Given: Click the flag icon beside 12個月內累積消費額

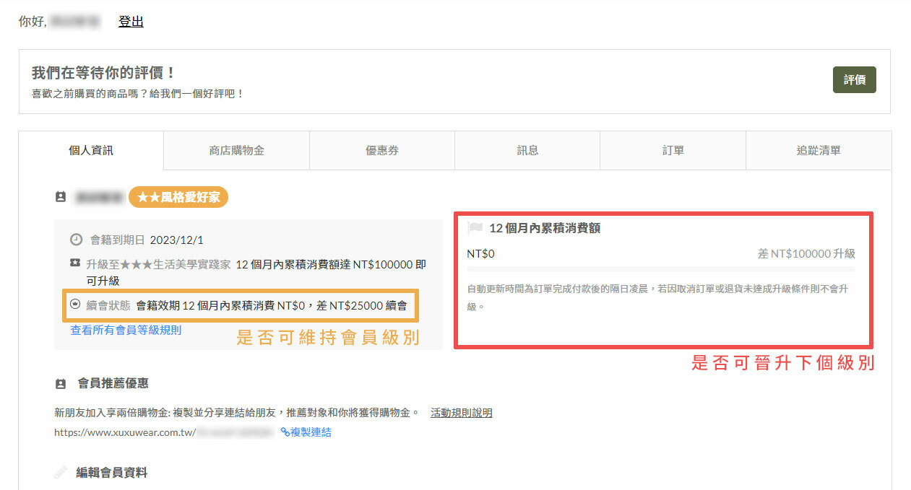Looking at the screenshot, I should point(475,228).
